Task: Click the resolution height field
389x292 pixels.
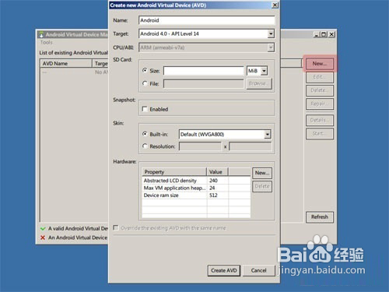Action: 251,146
